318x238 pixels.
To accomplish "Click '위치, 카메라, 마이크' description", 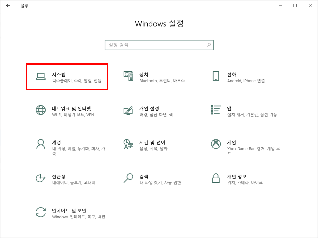I will [x=245, y=183].
